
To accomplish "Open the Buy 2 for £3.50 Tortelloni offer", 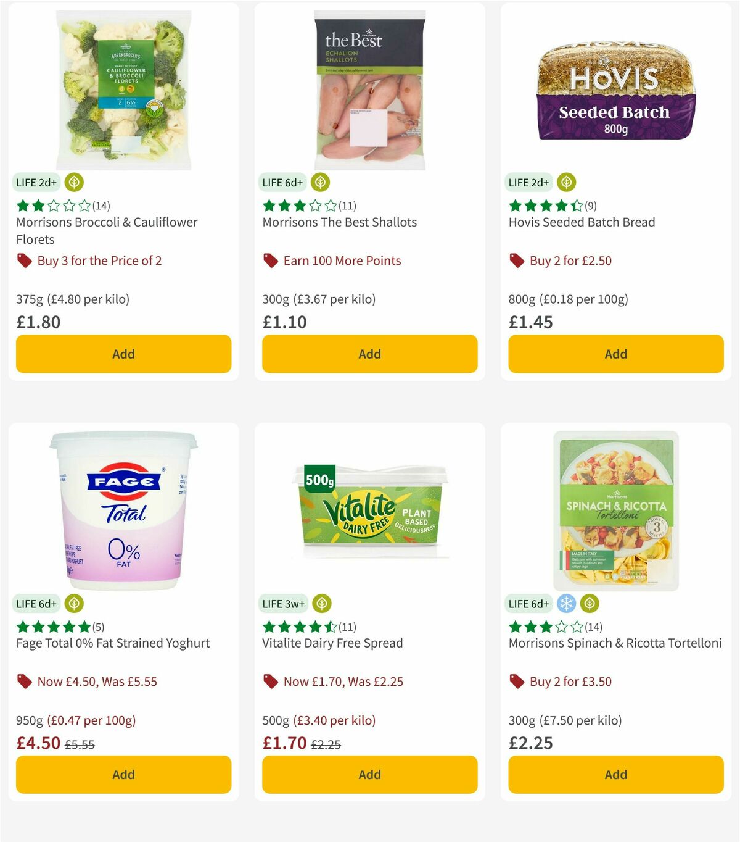I will (570, 682).
